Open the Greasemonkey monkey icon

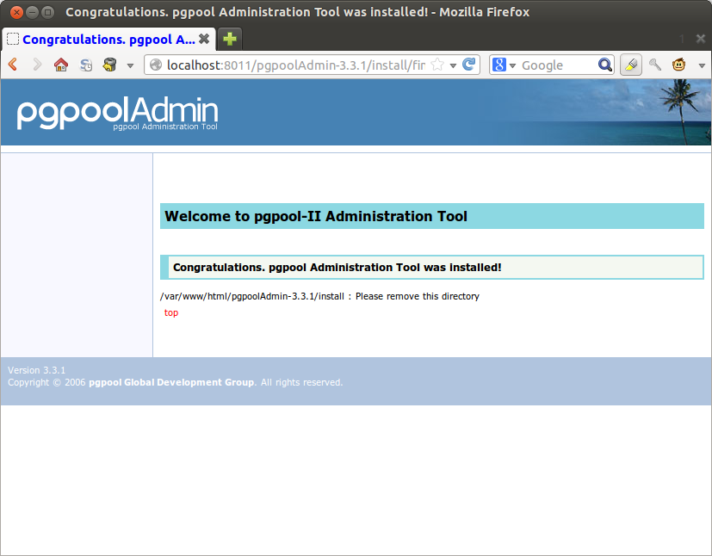(x=678, y=65)
